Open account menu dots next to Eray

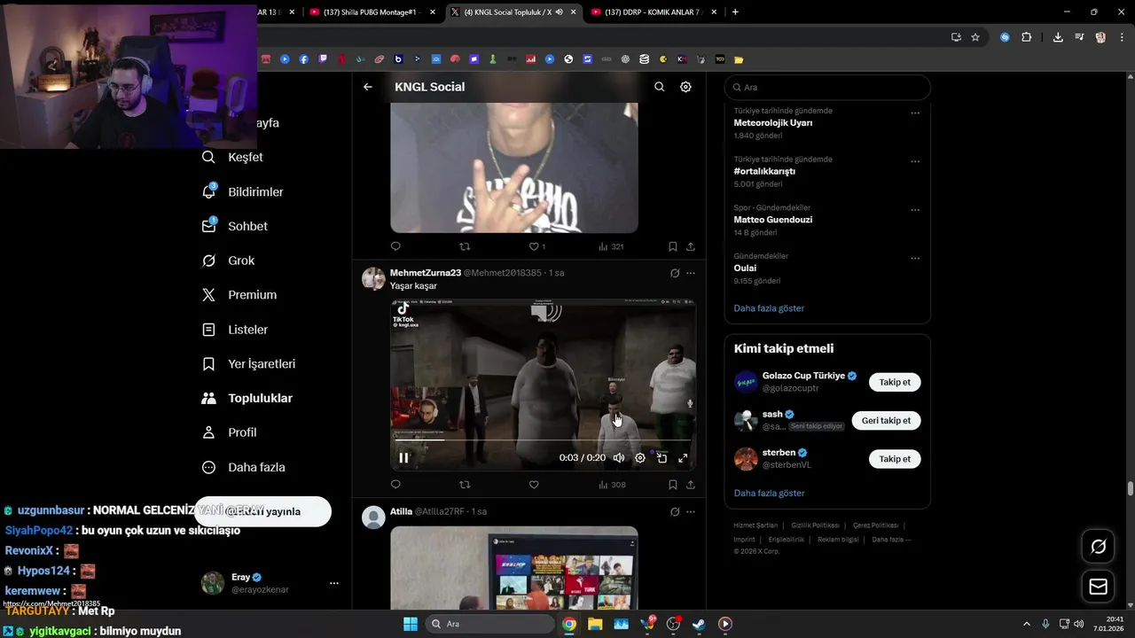pos(334,583)
